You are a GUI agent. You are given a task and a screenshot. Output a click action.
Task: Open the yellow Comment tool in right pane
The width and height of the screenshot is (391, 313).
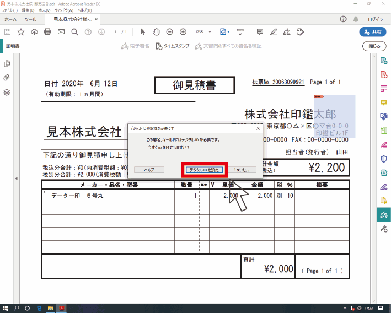[383, 102]
